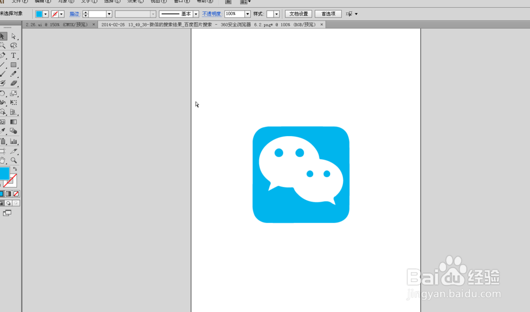Click the 文档设置 button

pos(298,14)
